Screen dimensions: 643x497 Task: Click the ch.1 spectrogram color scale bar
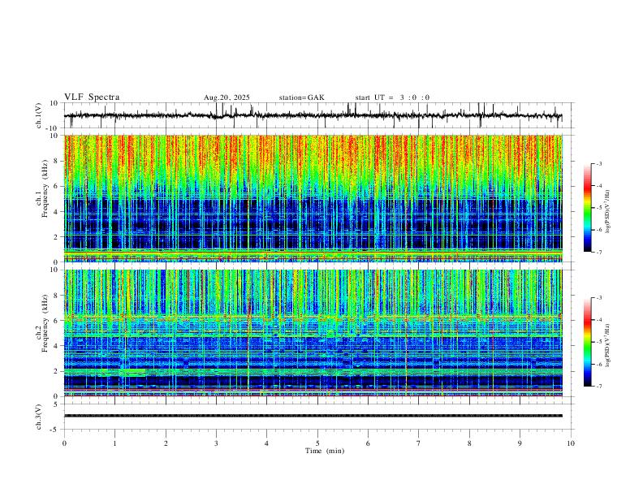[x=587, y=208]
